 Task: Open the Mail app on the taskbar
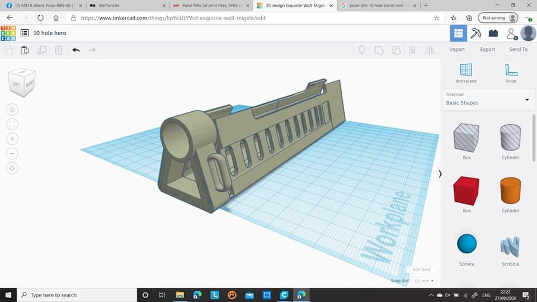tap(249, 295)
